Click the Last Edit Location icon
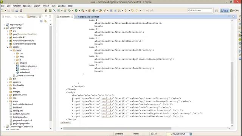 coord(133,11)
